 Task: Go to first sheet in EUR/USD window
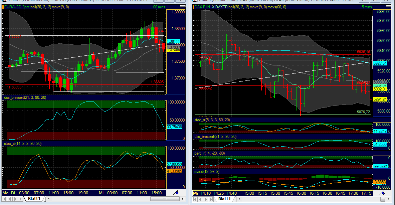point(4,199)
